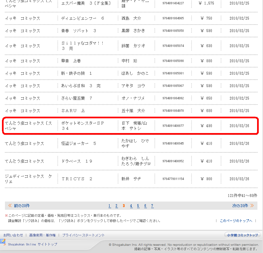Click the right double-chevron next icon
This screenshot has height=253, width=263.
tap(252, 206)
